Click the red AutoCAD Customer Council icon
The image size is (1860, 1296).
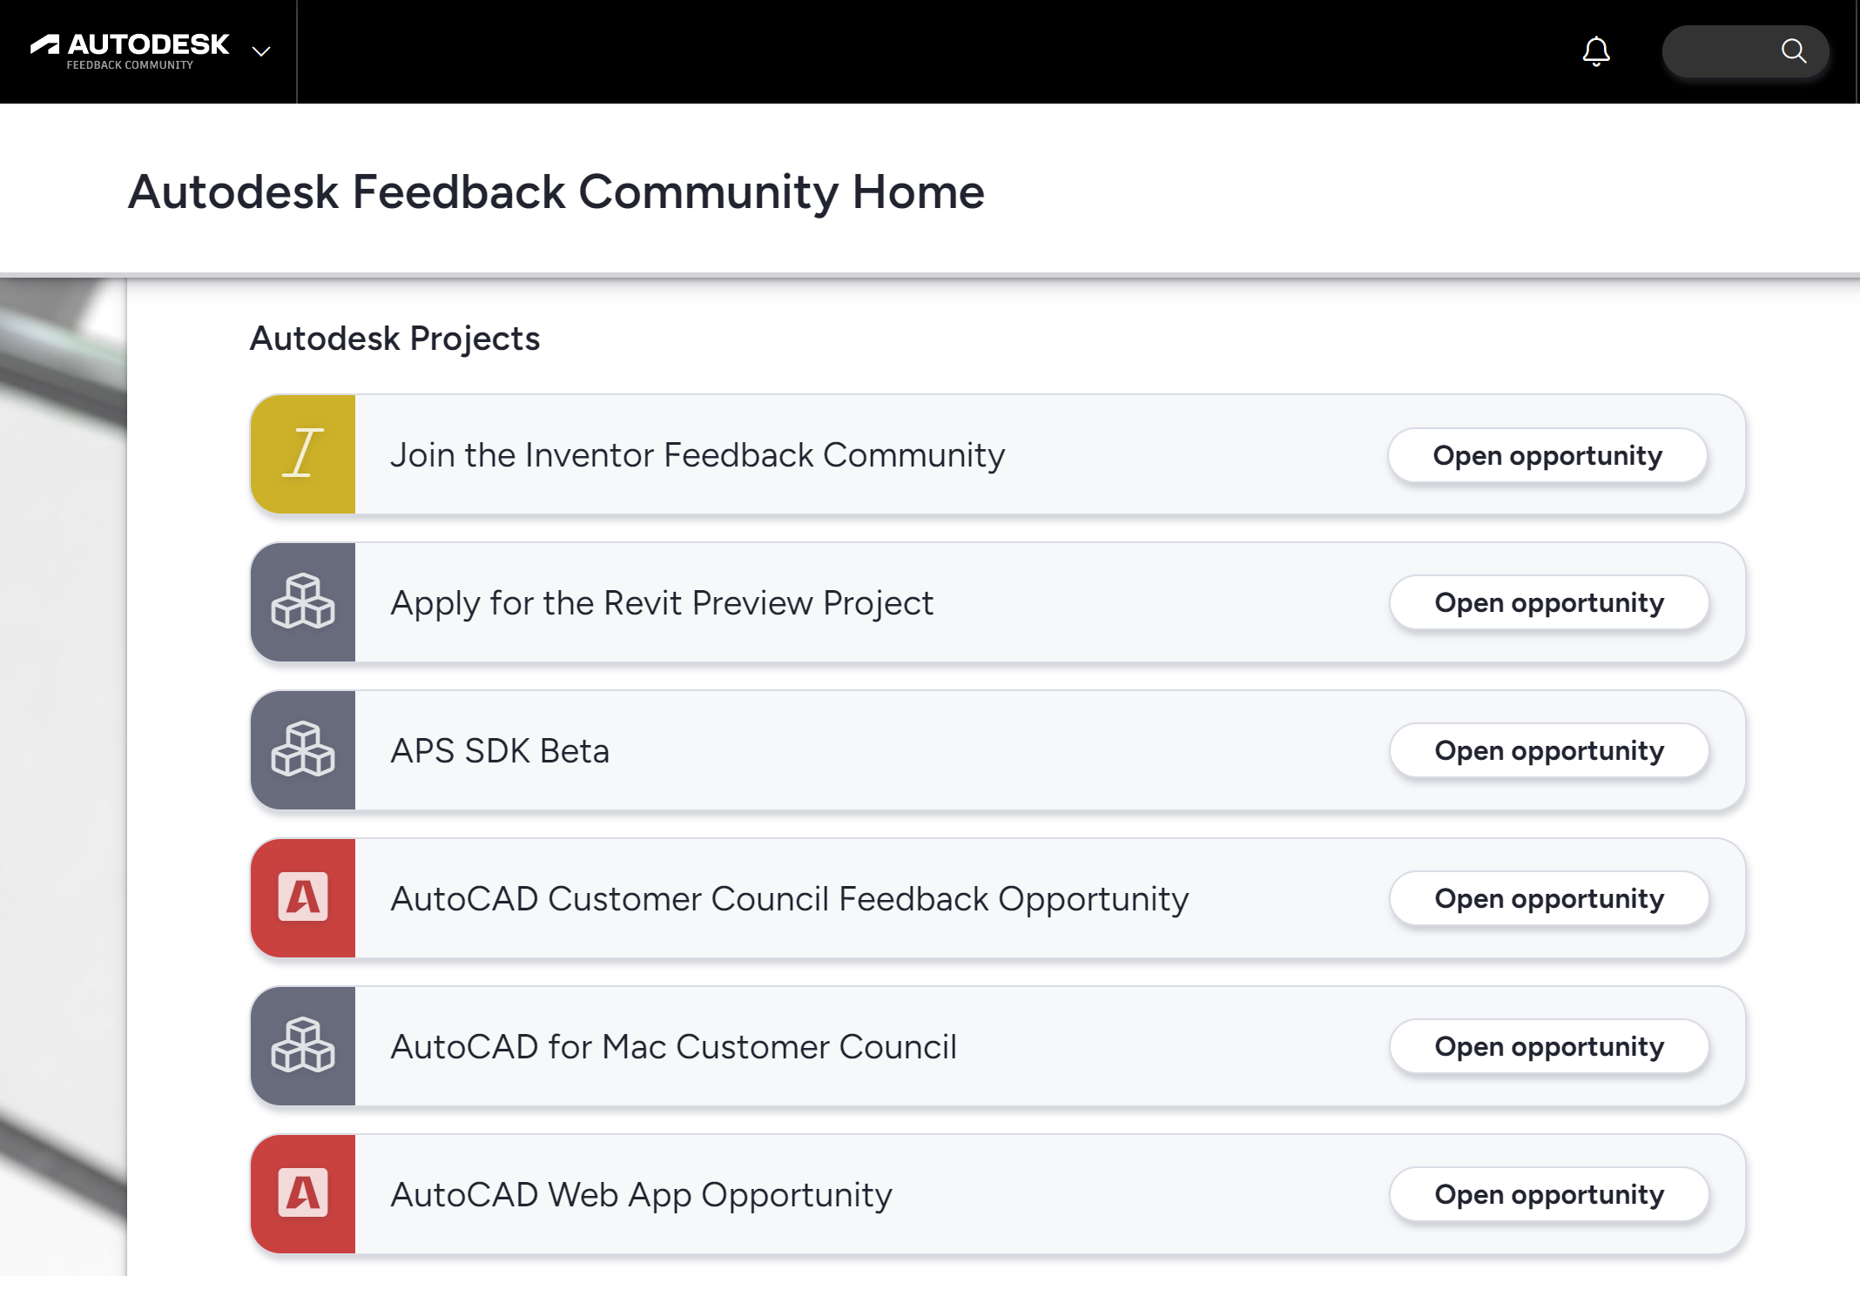coord(303,898)
